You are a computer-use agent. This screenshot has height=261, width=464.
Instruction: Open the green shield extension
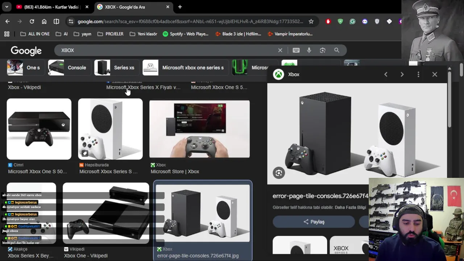click(x=340, y=21)
